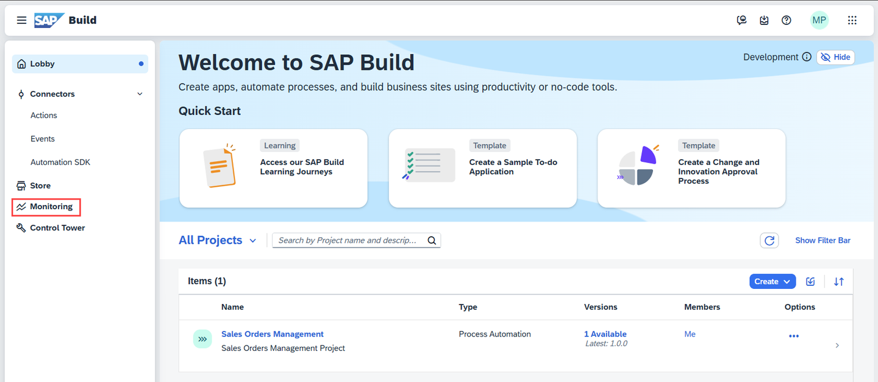Screen dimensions: 878x382
Task: Open the three-dot options for Sales Orders Management
Action: click(x=794, y=336)
